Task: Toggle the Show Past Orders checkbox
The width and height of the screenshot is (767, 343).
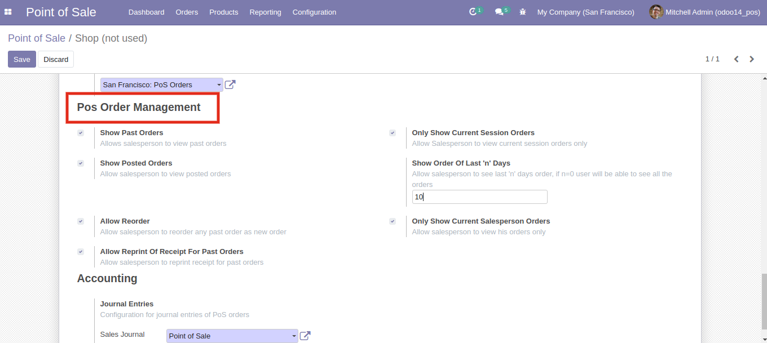Action: (81, 133)
